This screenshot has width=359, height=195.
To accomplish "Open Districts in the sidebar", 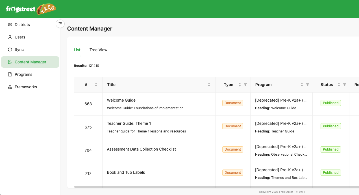I will (x=30, y=25).
